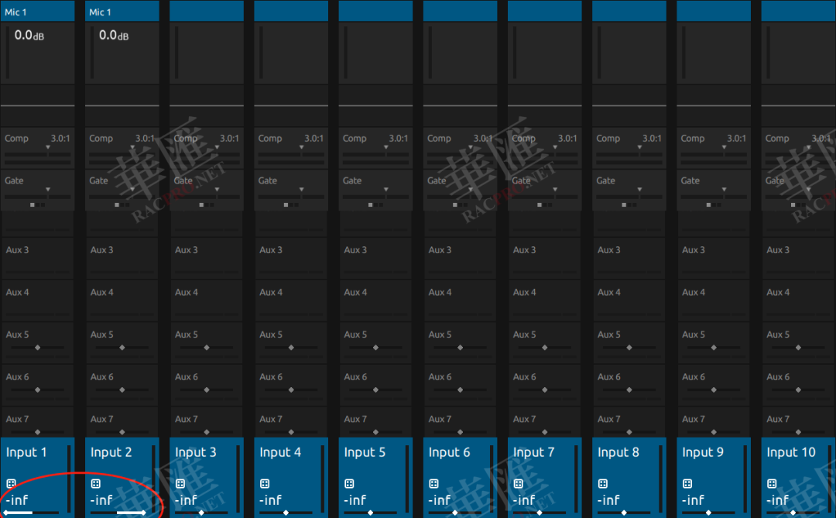Click the 3.0:1 ratio on Input 5
This screenshot has width=836, height=518.
pyautogui.click(x=399, y=138)
